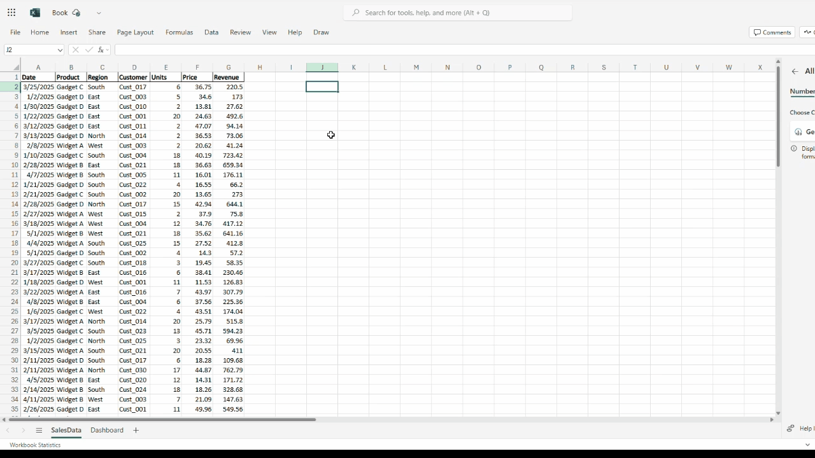The image size is (815, 458).
Task: Select column G header
Action: click(x=228, y=67)
